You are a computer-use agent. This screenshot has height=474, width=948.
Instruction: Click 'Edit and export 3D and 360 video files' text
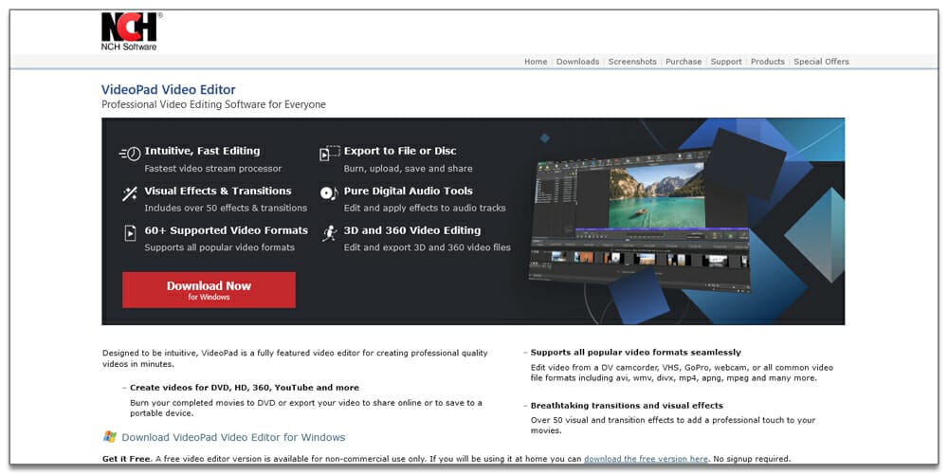click(x=427, y=247)
